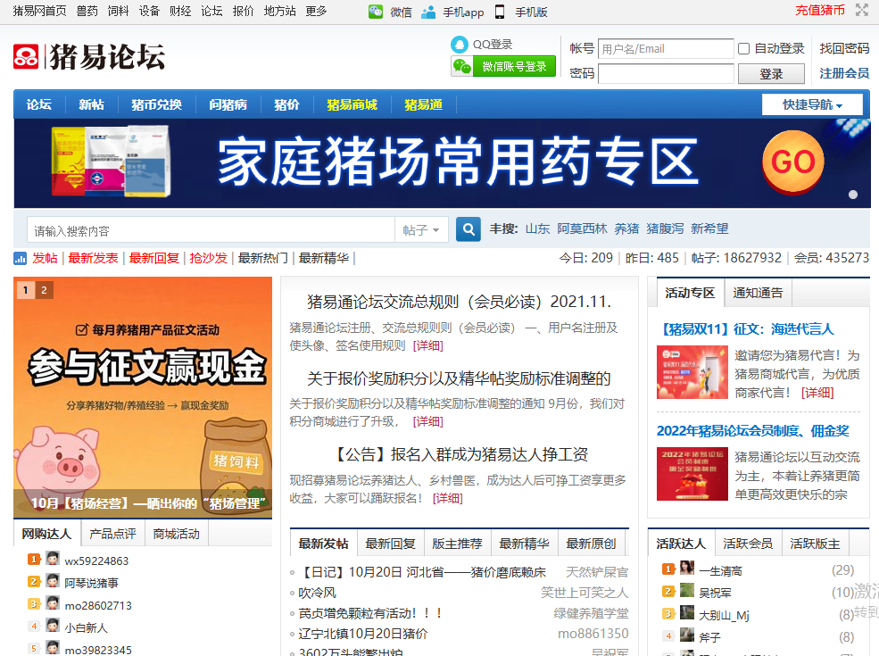Click avatar of user wx59224863
Viewport: 879px width, 656px height.
point(53,559)
